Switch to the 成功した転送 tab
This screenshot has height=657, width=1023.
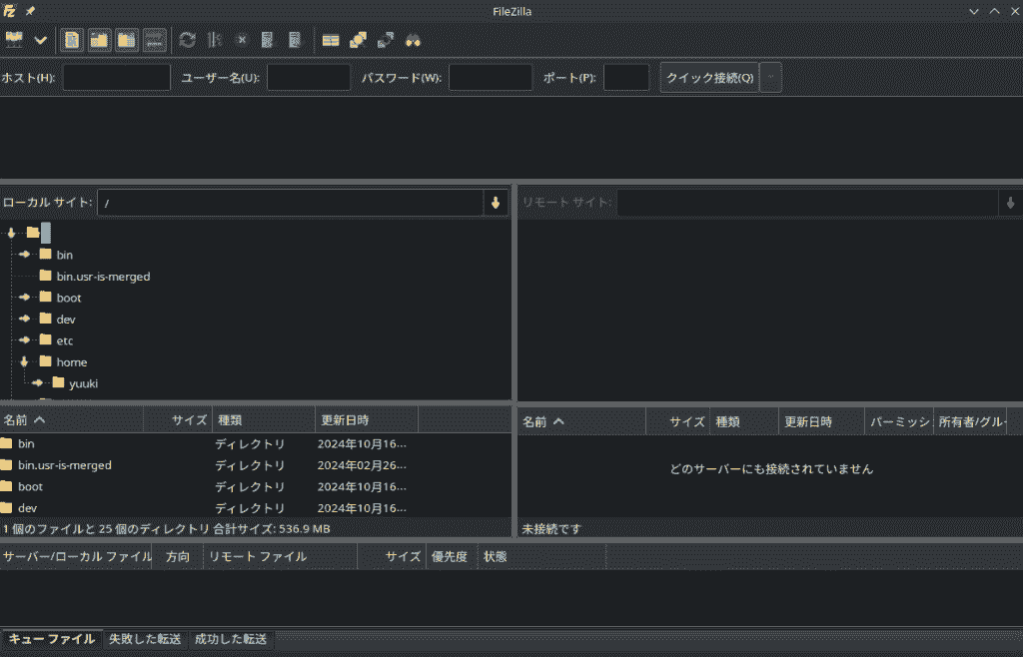[x=231, y=639]
